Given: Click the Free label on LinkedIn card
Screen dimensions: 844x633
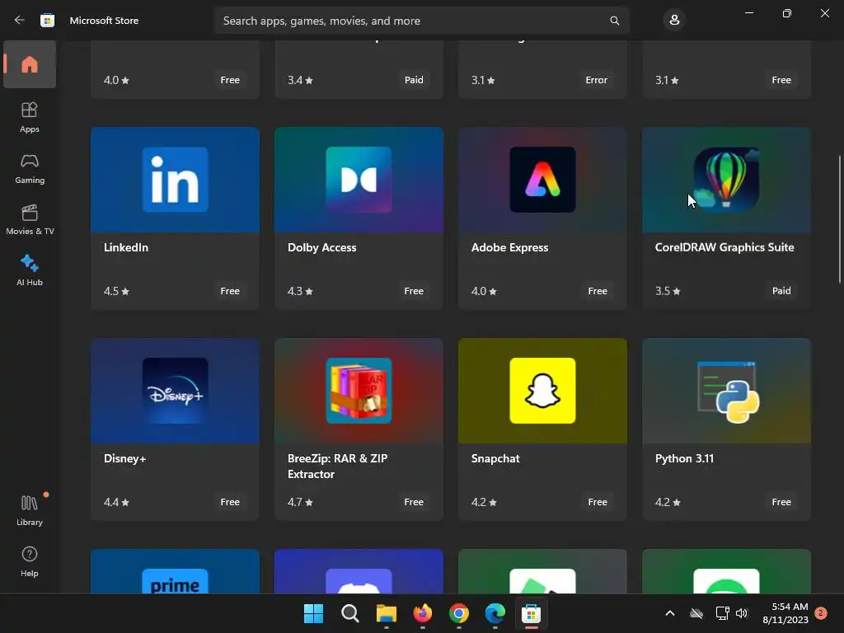Looking at the screenshot, I should click(230, 291).
